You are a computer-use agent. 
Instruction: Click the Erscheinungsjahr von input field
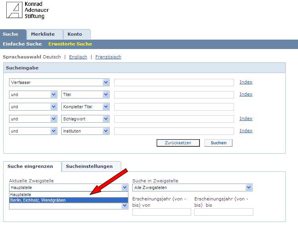tap(161, 212)
